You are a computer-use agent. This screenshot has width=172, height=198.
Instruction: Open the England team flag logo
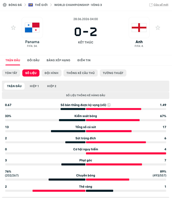coord(139,28)
